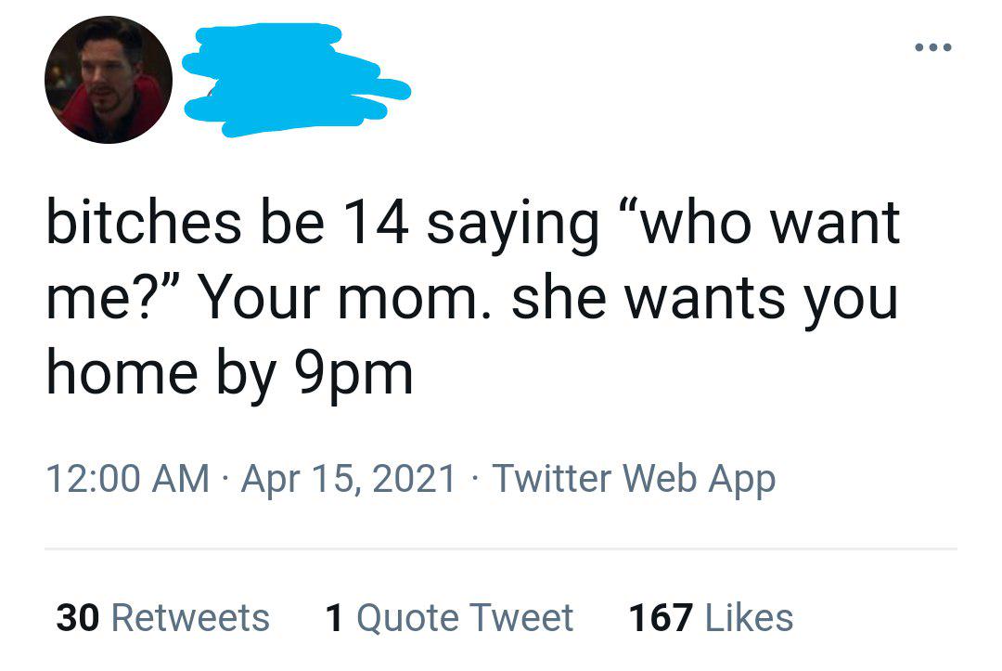Open the tweet author's profile picture
Image resolution: width=1002 pixels, height=671 pixels.
[108, 79]
